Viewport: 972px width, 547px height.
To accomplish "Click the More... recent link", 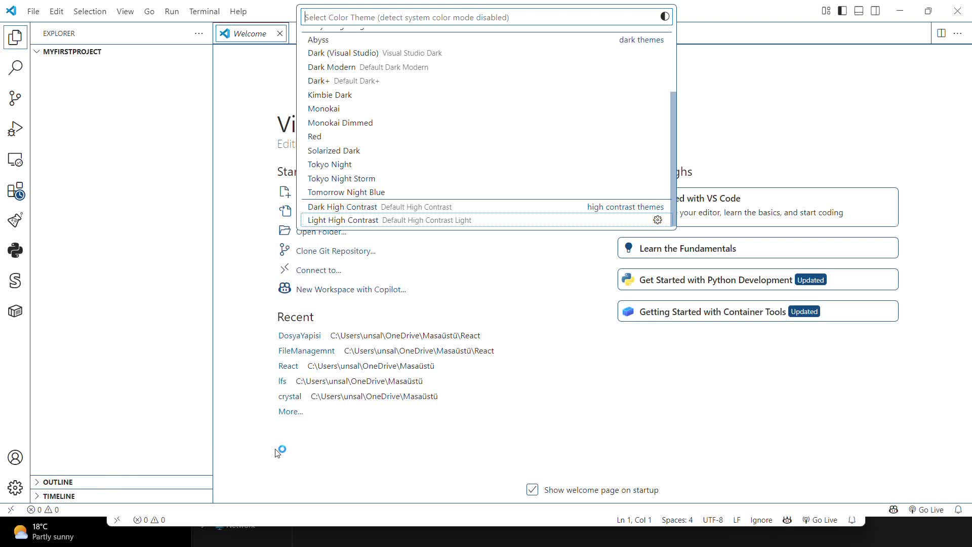I will (291, 411).
